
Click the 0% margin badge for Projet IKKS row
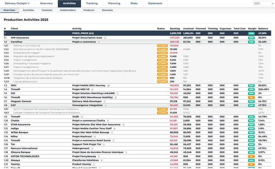coord(251,97)
